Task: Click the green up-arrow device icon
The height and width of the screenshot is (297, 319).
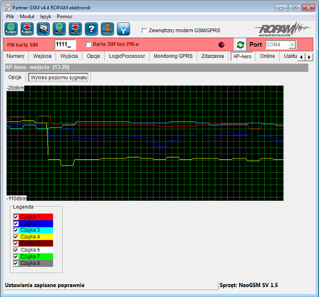Action: [x=59, y=29]
